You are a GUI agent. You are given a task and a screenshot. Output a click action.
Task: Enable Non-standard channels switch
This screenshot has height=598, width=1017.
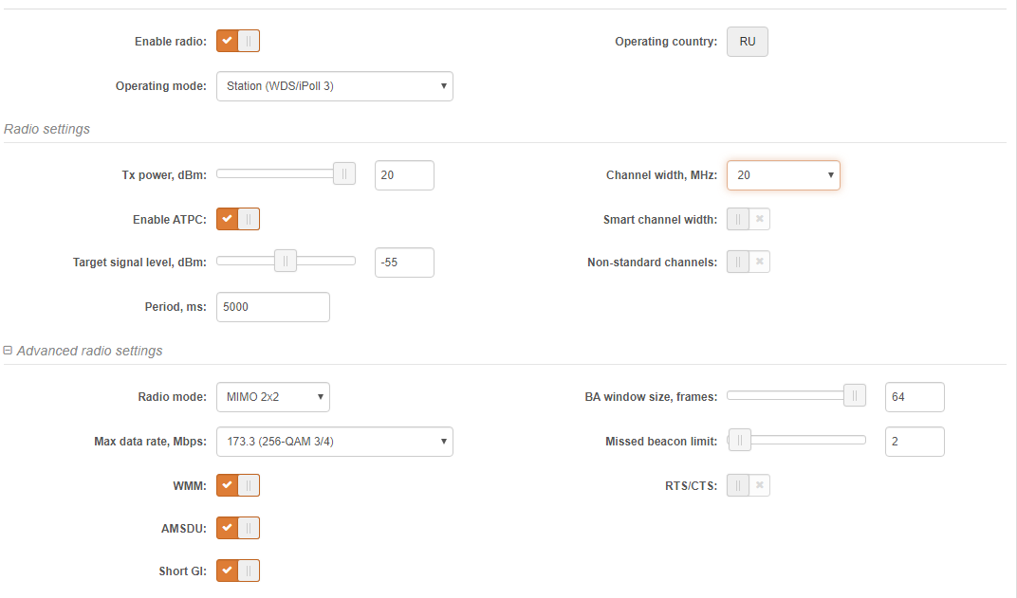749,262
